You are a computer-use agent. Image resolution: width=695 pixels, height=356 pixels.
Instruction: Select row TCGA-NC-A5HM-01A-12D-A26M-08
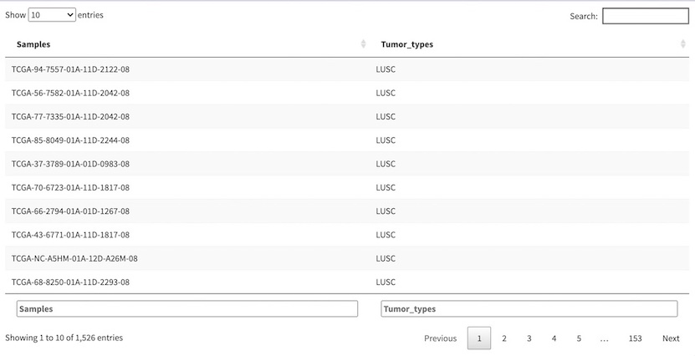coord(74,258)
